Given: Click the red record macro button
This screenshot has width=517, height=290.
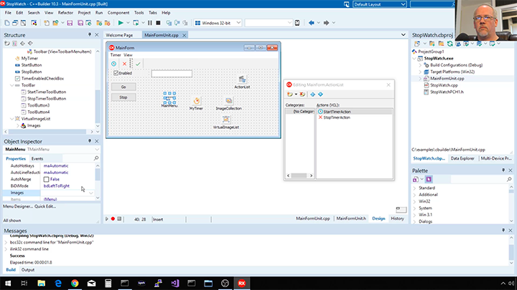Looking at the screenshot, I should pyautogui.click(x=113, y=219).
